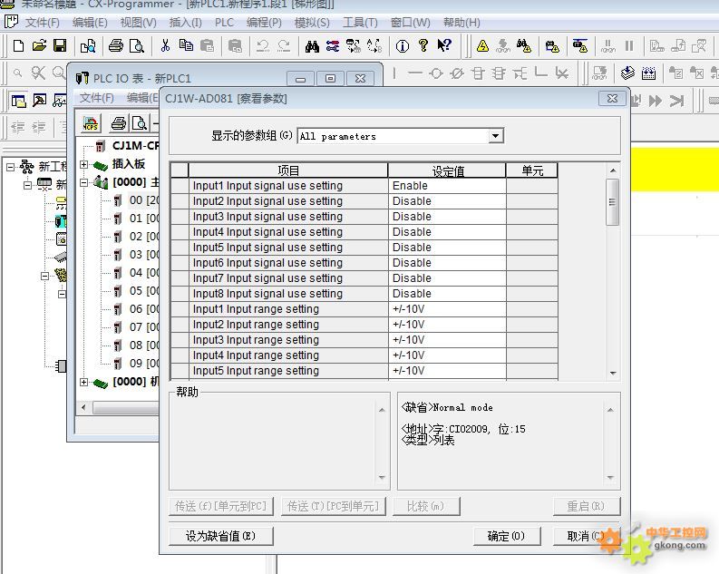The width and height of the screenshot is (719, 574).
Task: Click Disable value for Input2 signal use setting
Action: click(x=447, y=201)
